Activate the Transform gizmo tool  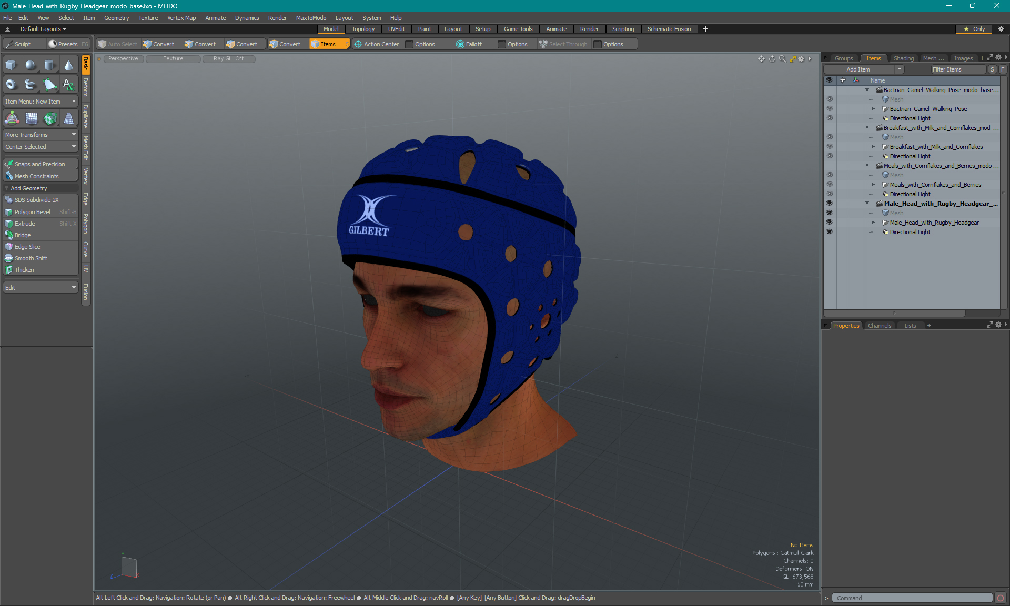12,118
